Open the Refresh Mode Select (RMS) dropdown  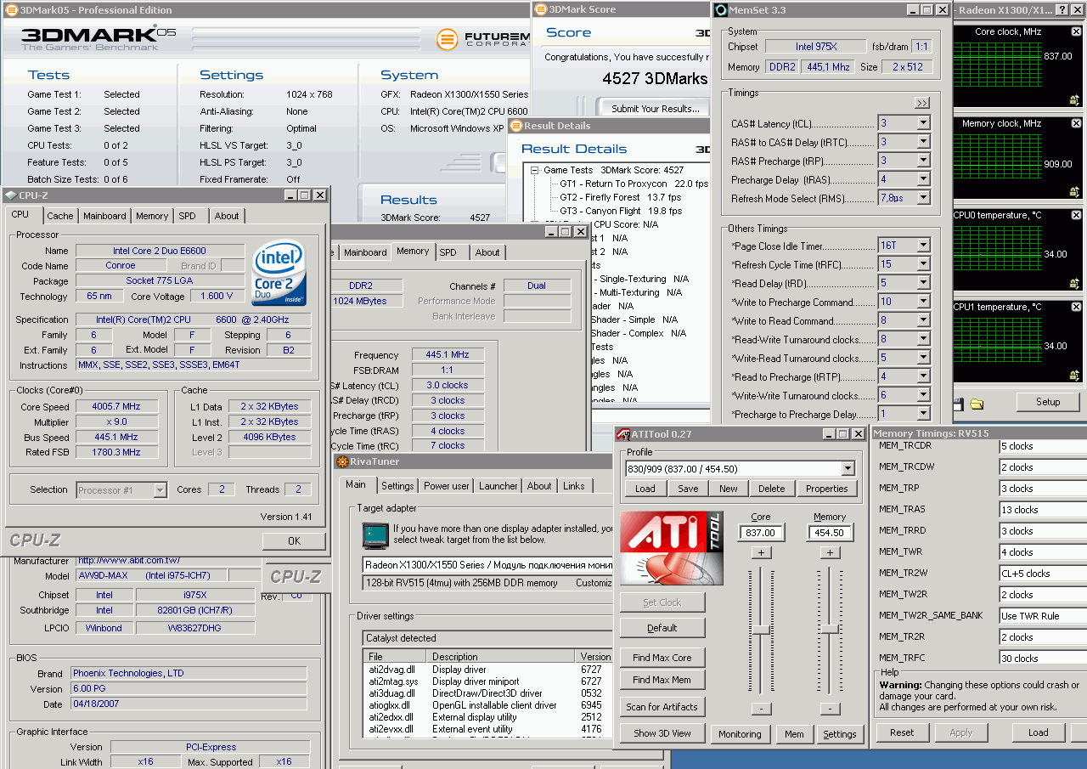[x=923, y=198]
